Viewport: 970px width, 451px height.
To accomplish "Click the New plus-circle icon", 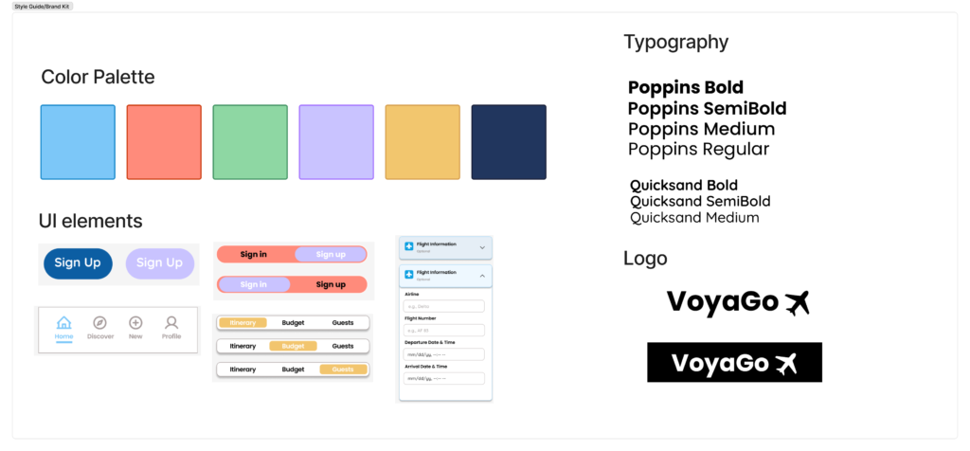I will [135, 323].
